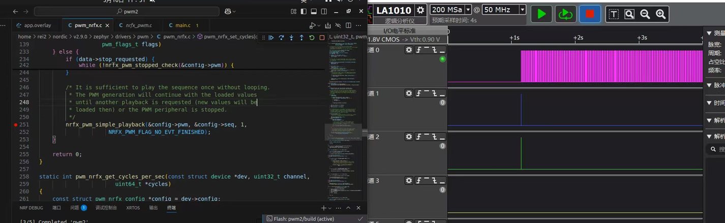
Task: Open LA1010 device settings gear
Action: coord(420,10)
